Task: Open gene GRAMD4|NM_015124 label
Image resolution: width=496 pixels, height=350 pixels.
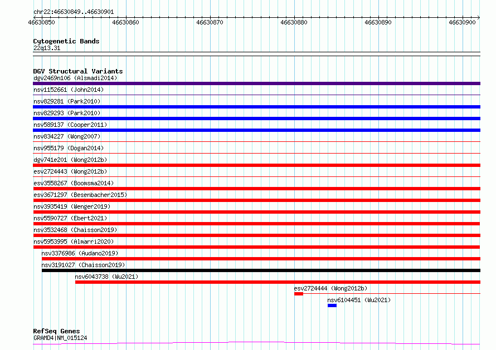Action: [60, 338]
